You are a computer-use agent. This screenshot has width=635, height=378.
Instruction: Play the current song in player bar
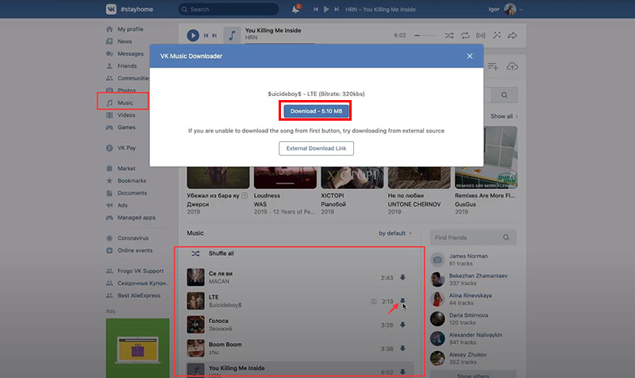pos(193,36)
